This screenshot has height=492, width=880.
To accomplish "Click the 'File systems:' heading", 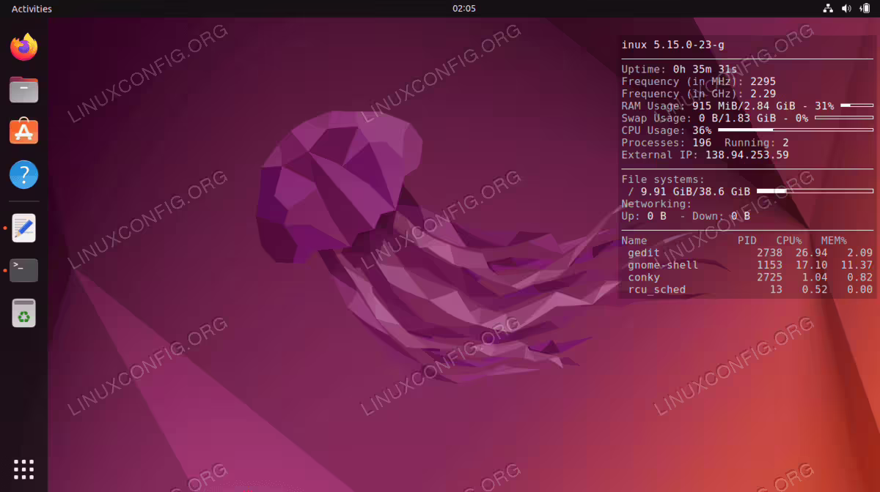I will point(662,179).
